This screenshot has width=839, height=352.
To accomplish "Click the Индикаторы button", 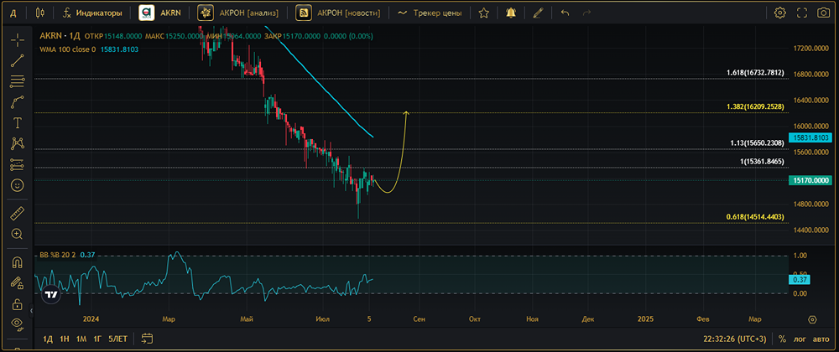I will click(x=91, y=13).
